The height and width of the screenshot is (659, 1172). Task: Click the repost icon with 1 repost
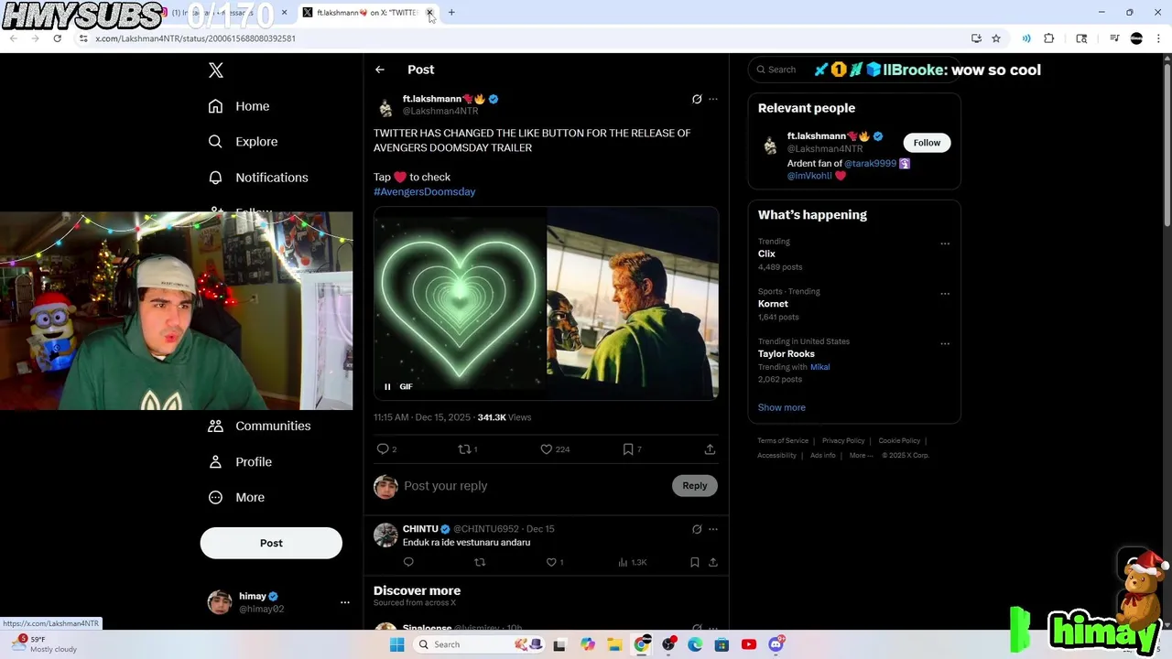(x=468, y=449)
